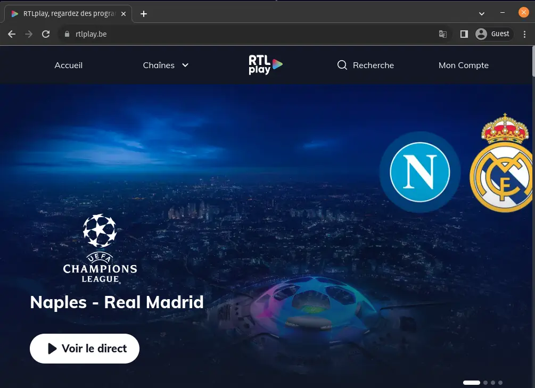Click the Google Translate icon in address bar
The image size is (535, 388).
442,34
